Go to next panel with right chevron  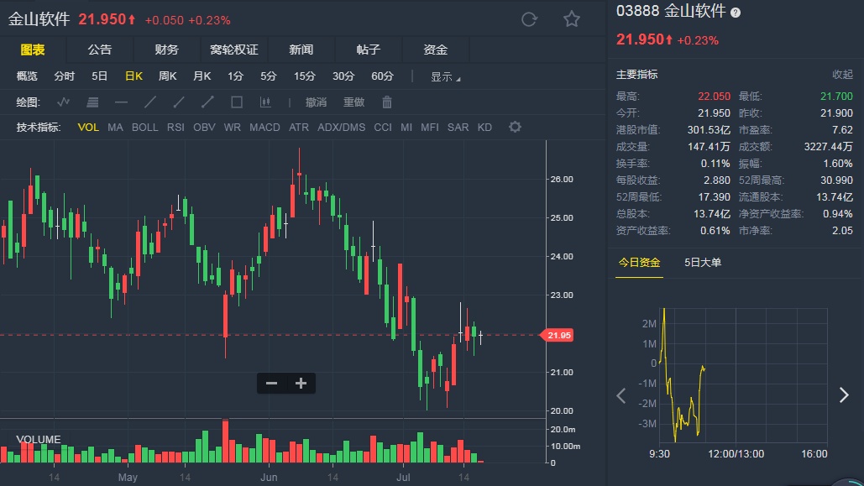pos(844,395)
